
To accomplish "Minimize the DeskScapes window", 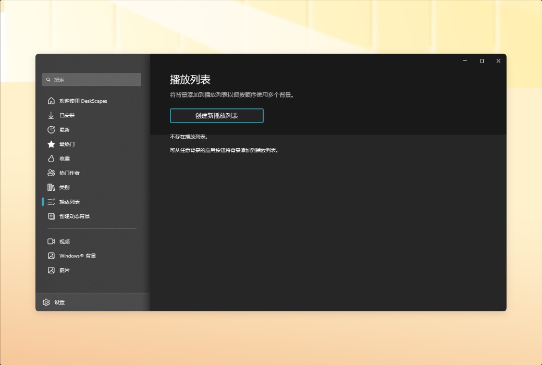I will point(464,60).
